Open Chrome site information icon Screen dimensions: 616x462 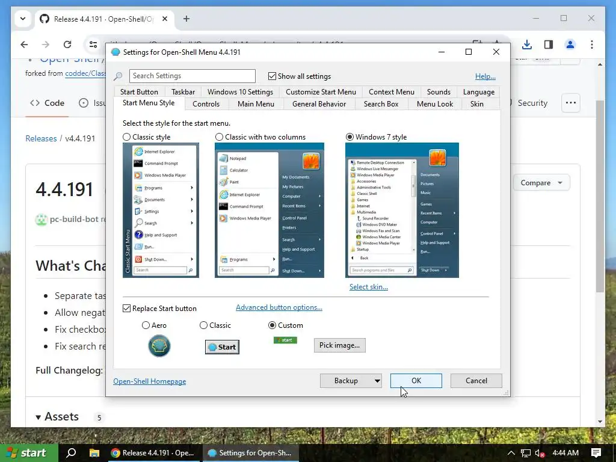click(93, 45)
